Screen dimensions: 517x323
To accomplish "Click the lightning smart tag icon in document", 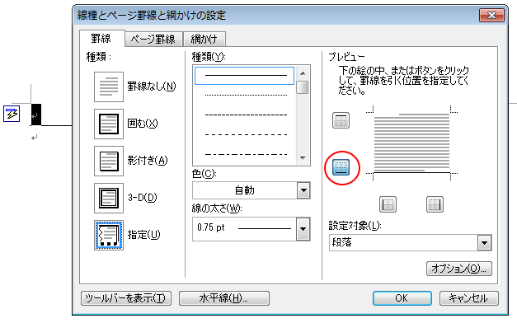I will pos(12,114).
